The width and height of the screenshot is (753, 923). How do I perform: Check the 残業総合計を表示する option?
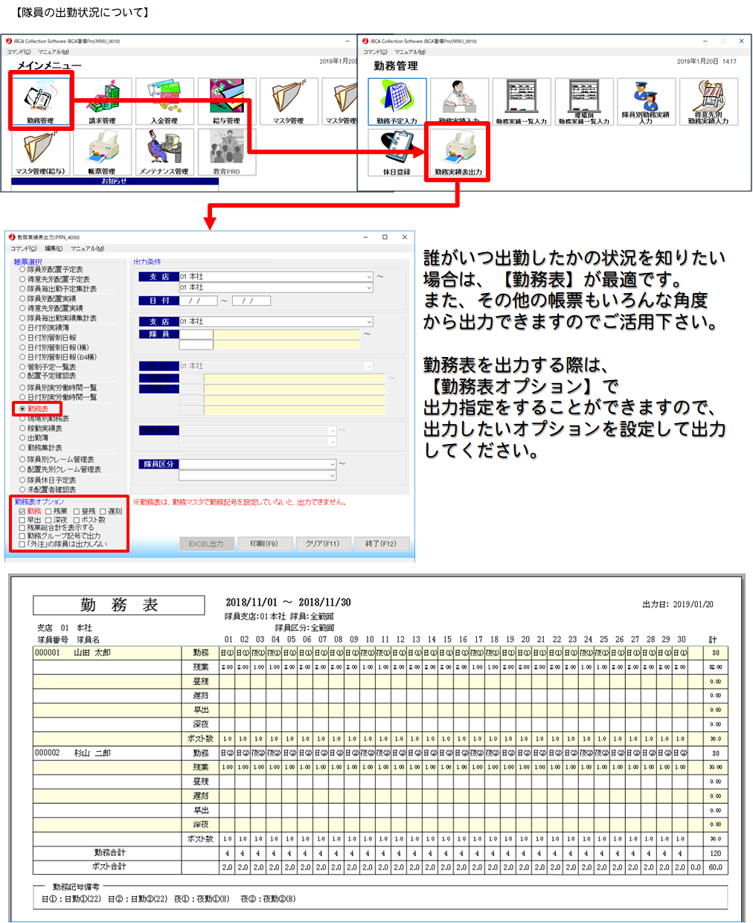click(x=22, y=528)
